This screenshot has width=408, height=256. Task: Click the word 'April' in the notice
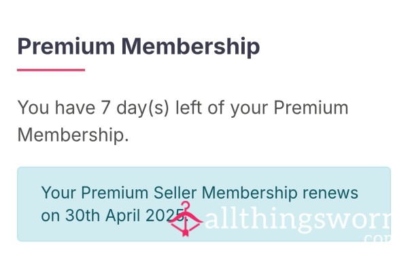[x=123, y=216]
